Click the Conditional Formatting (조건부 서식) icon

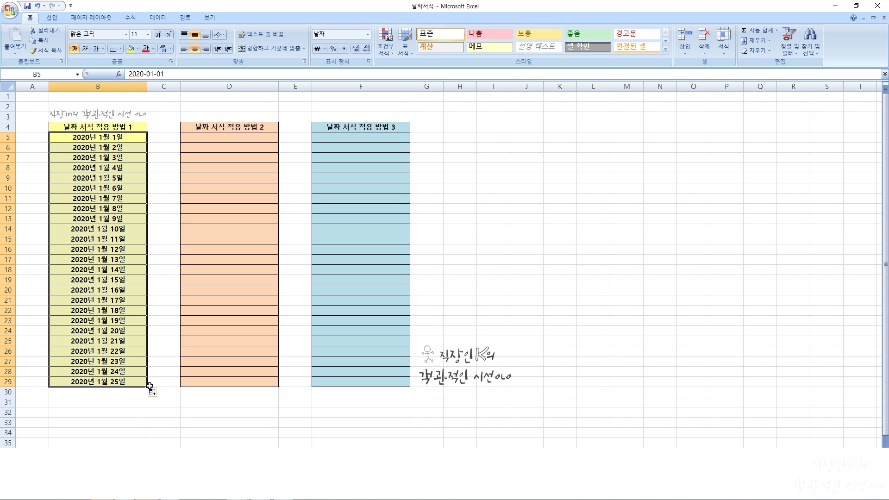click(x=385, y=35)
